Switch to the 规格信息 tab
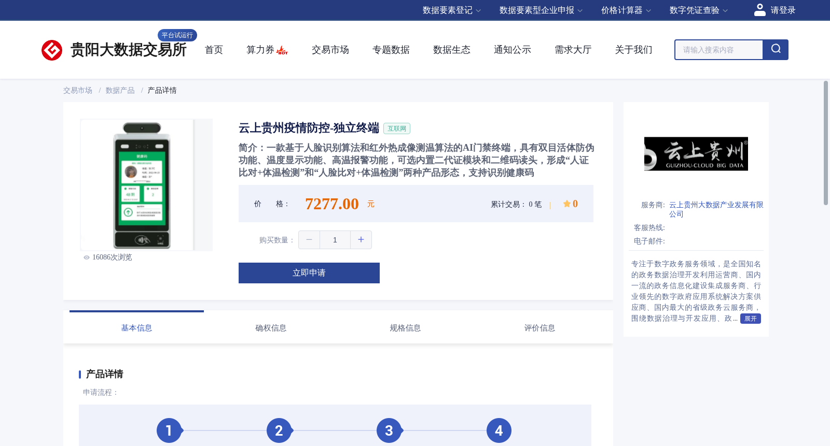 point(405,328)
